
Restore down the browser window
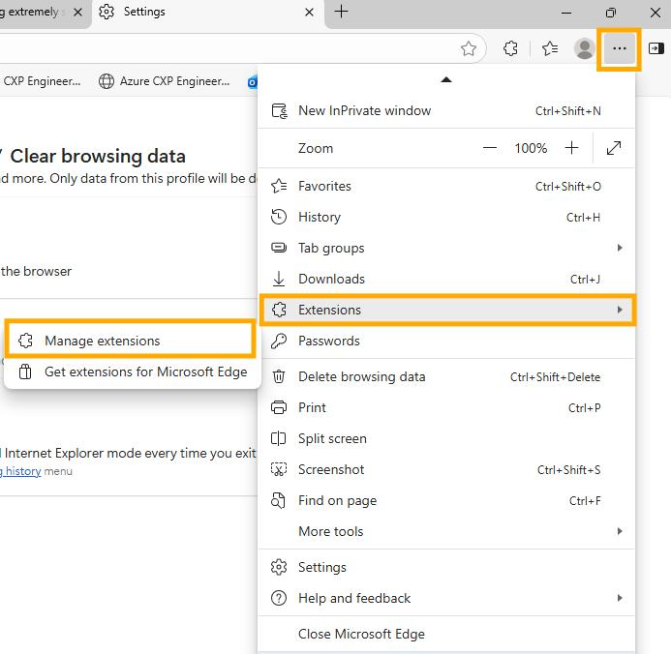611,13
